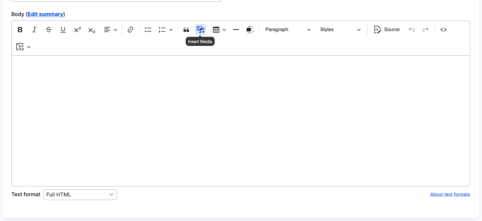Insert a link
482x221 pixels.
point(130,30)
